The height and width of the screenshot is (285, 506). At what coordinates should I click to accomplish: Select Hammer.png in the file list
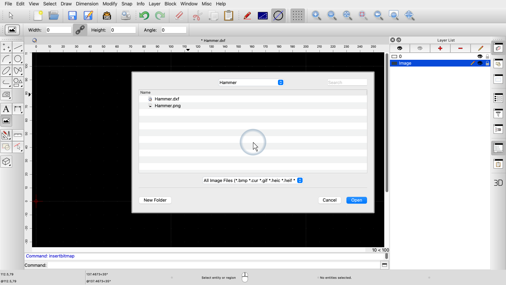tap(168, 106)
